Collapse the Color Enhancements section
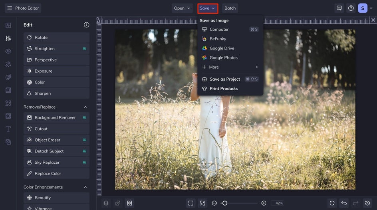377x210 pixels. click(85, 187)
